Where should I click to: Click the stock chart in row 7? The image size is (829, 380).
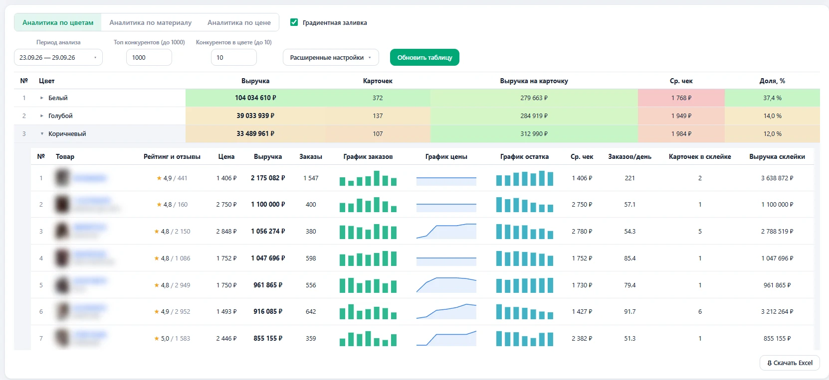click(x=524, y=339)
